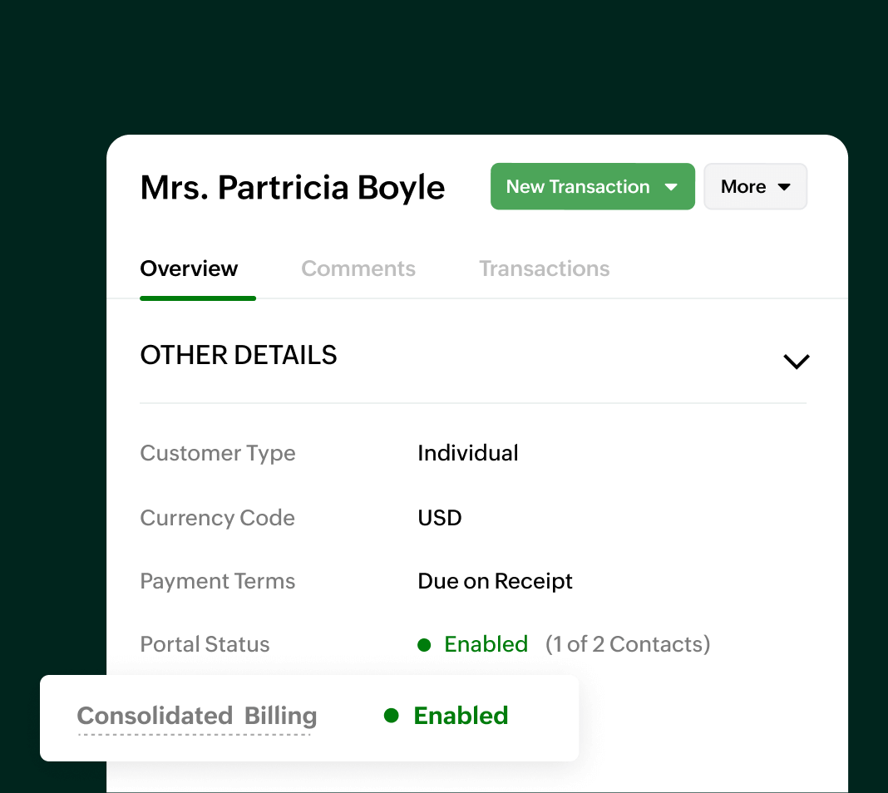Screen dimensions: 888x793
Task: Open the Comments tab
Action: (x=358, y=268)
